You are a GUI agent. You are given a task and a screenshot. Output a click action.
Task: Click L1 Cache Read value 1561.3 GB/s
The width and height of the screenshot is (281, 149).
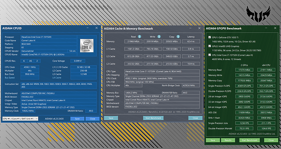[133, 49]
